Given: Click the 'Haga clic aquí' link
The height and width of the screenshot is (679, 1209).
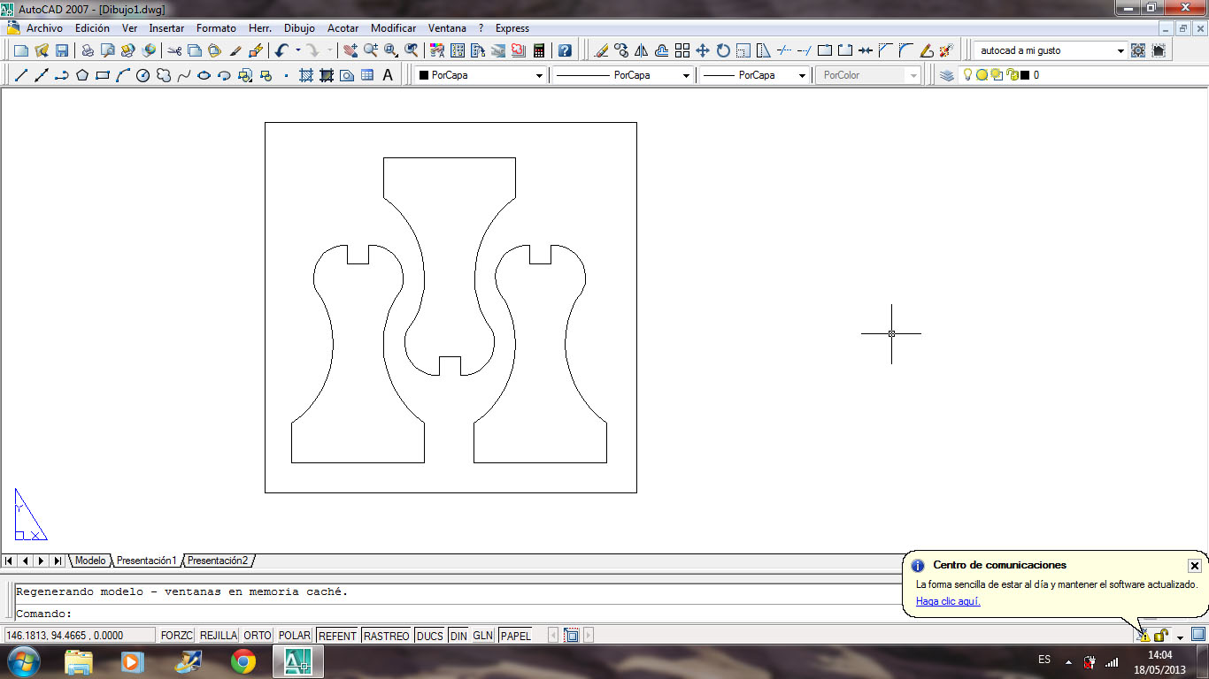Looking at the screenshot, I should click(x=948, y=601).
